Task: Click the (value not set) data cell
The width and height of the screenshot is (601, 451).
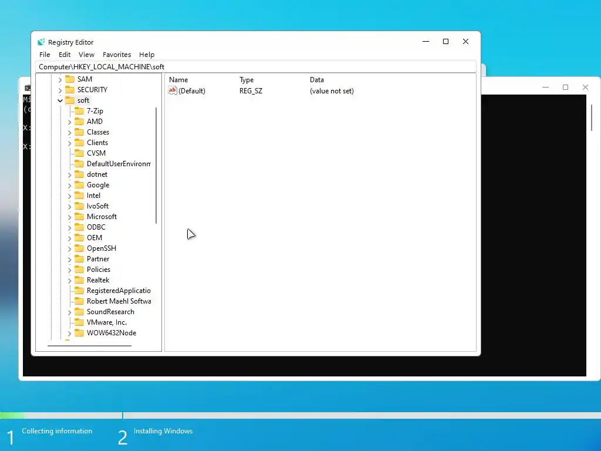Action: (x=332, y=91)
